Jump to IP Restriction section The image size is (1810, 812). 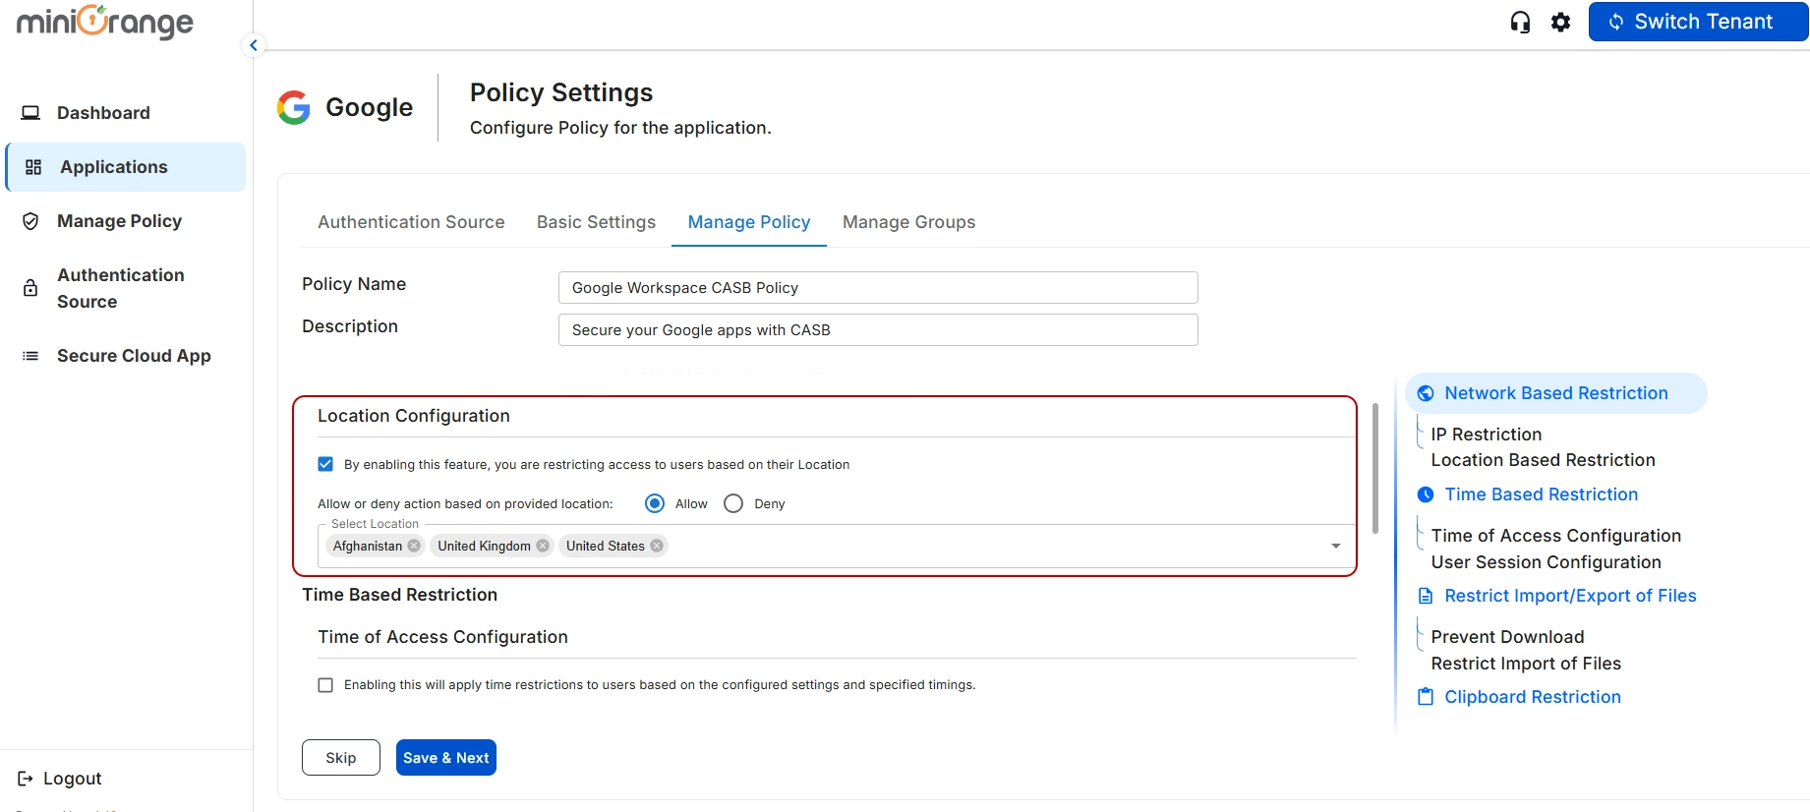tap(1487, 435)
